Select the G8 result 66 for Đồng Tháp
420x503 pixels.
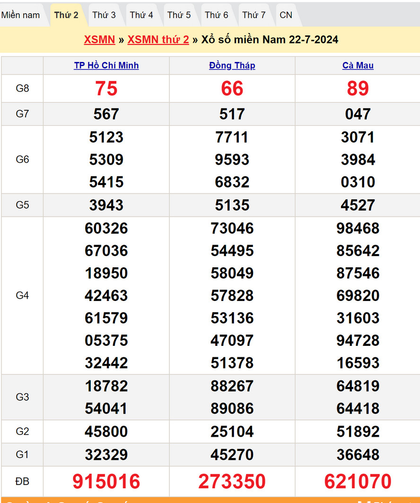232,88
